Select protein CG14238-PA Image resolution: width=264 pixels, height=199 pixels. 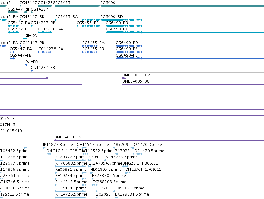51,49
